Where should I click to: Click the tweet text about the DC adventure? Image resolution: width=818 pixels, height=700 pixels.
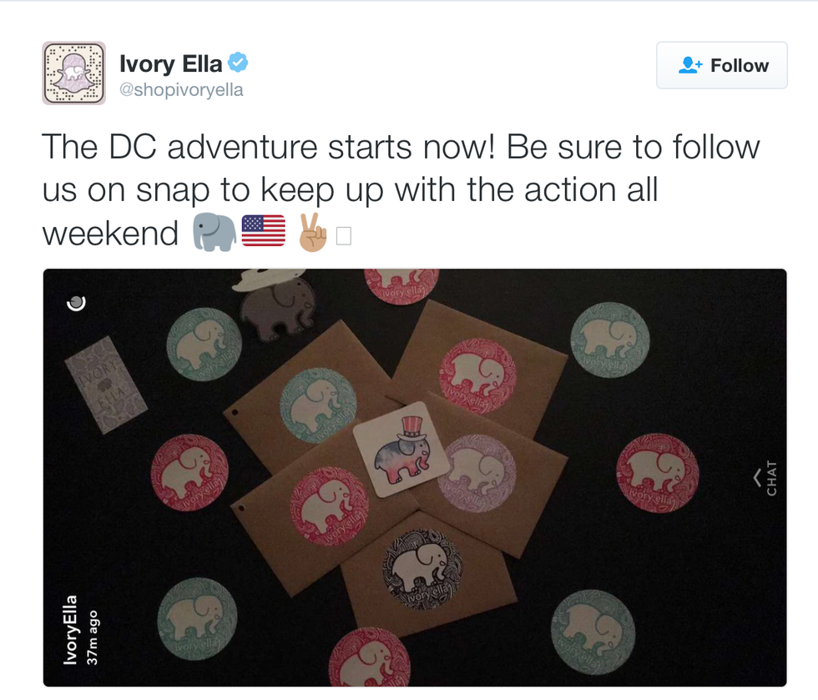[401, 189]
